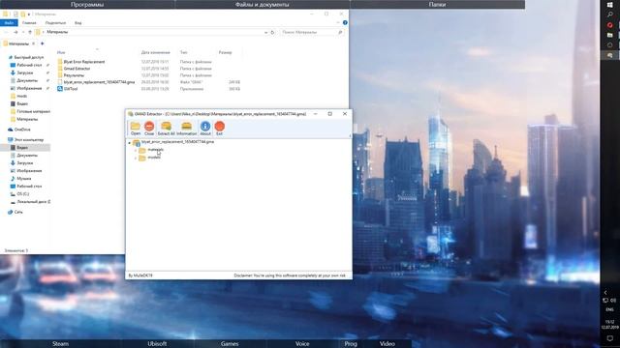Open the Программы desktop group at top
Screen dimensions: 620x348
[x=87, y=4]
